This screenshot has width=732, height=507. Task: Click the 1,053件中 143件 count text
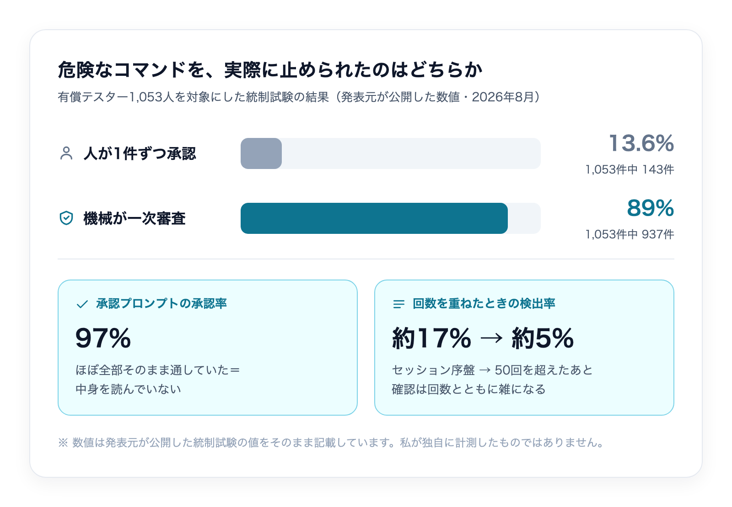[630, 169]
